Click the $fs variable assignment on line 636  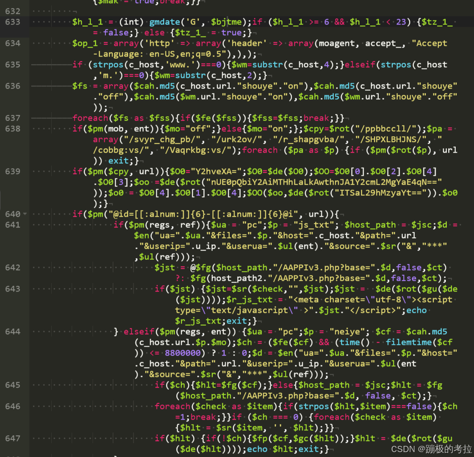80,86
